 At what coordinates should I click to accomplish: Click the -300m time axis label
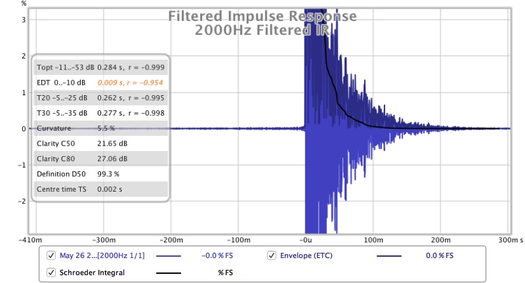104,240
